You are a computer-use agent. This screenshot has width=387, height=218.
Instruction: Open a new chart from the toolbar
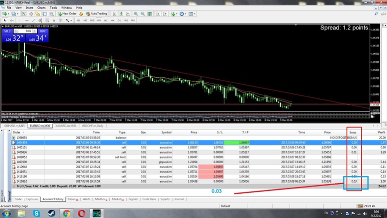pyautogui.click(x=5, y=14)
